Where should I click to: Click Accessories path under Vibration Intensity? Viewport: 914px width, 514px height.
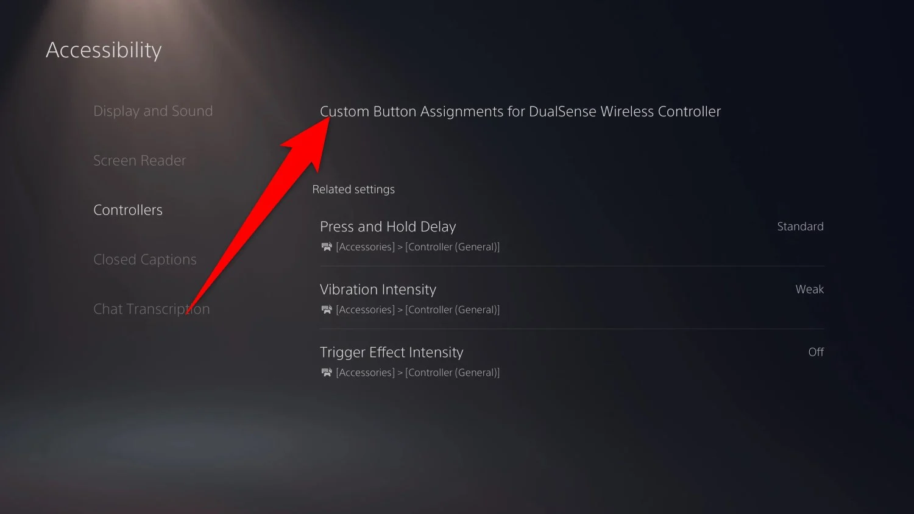coord(417,309)
